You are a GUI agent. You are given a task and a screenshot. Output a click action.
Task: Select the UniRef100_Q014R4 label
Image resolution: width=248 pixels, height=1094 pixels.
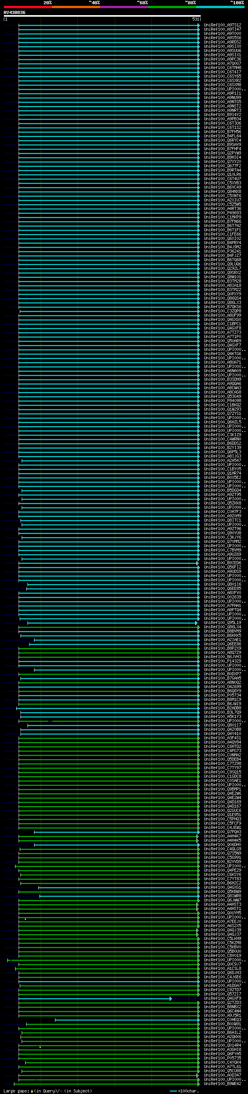(222, 1045)
